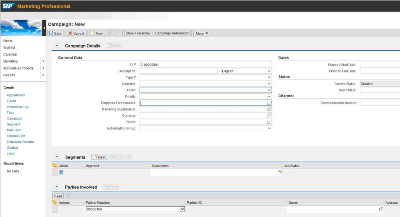The width and height of the screenshot is (400, 217).
Task: Click the select-all icon in Segments table
Action: (55, 165)
